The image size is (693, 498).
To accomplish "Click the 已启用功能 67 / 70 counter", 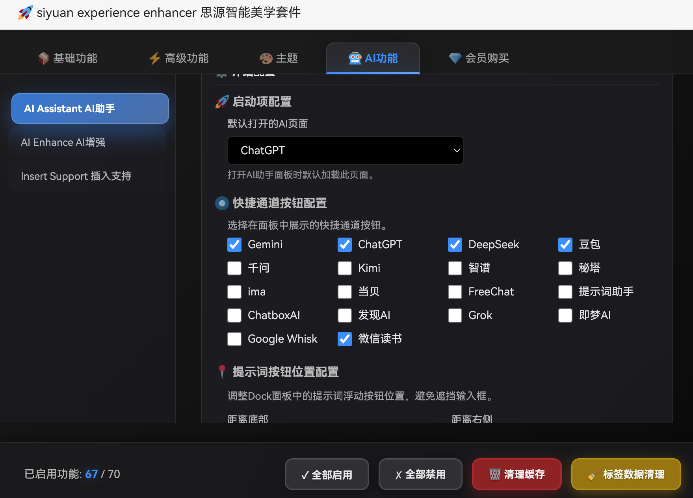I will point(72,474).
